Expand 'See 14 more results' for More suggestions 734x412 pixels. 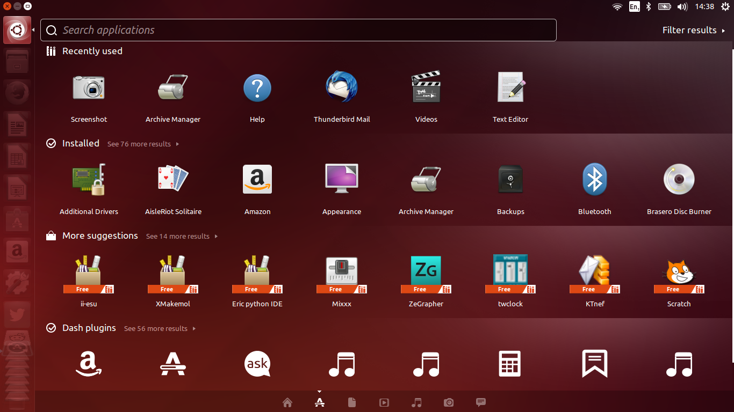(x=182, y=236)
